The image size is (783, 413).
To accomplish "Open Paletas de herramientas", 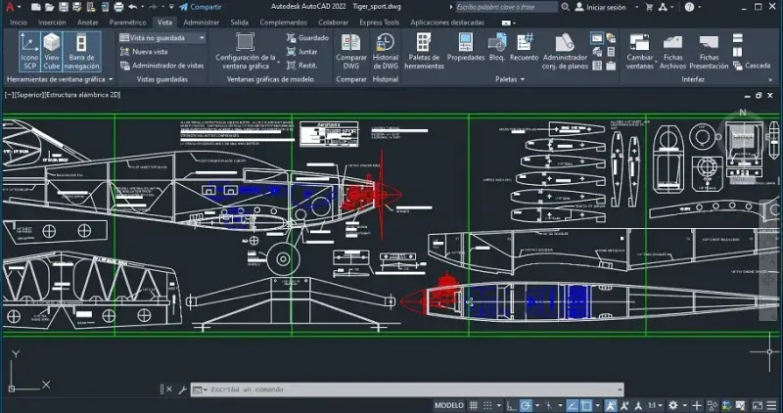I will click(x=424, y=52).
